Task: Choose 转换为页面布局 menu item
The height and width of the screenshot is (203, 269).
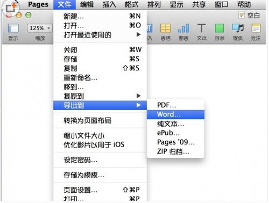Action: click(x=100, y=120)
